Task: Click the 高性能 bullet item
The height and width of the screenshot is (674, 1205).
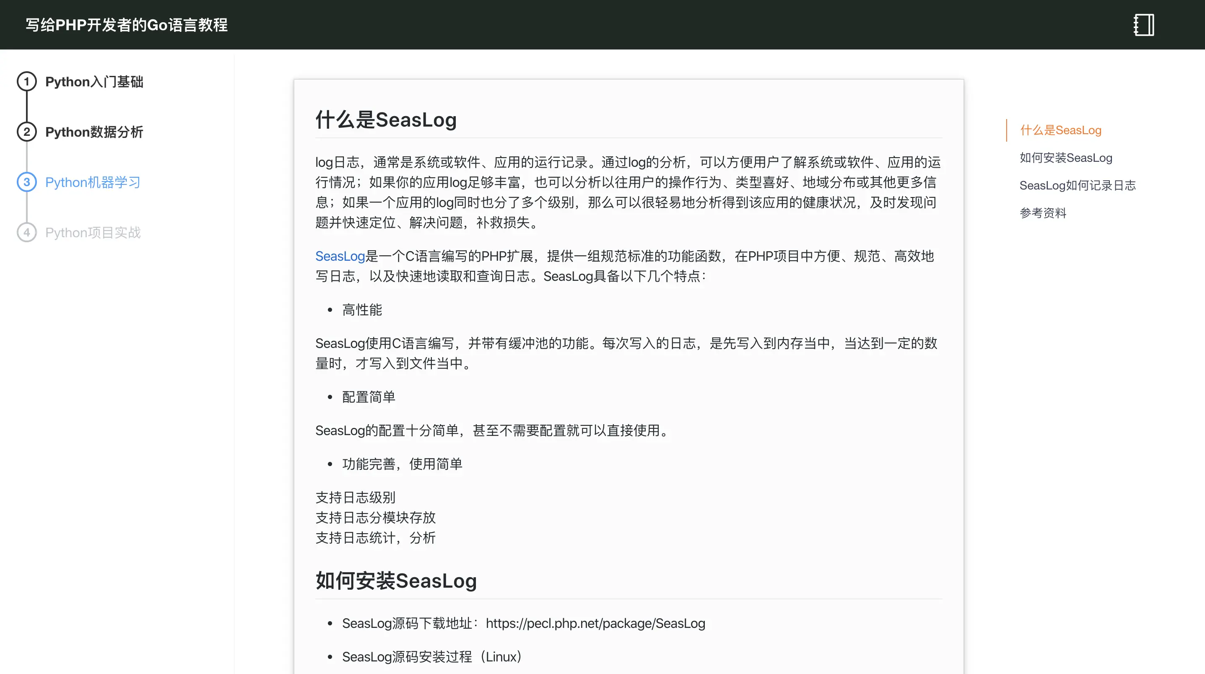Action: (x=361, y=310)
